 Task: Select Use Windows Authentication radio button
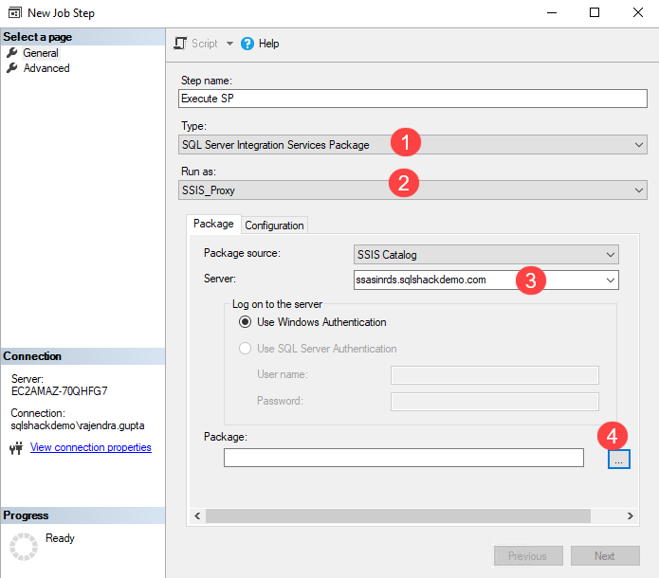click(245, 322)
